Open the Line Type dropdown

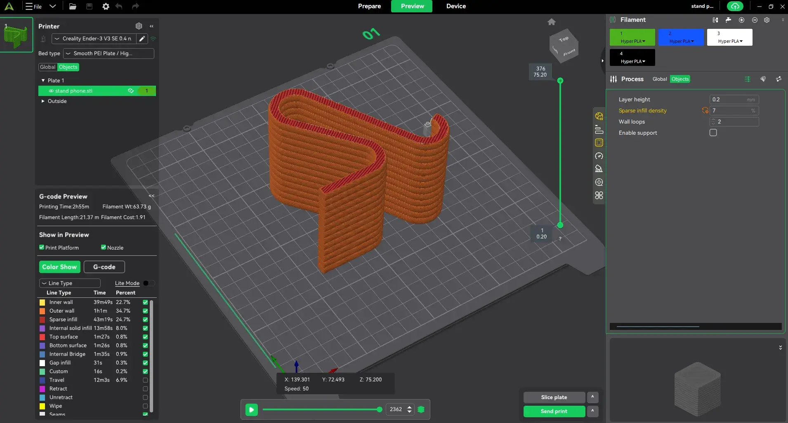click(x=70, y=283)
